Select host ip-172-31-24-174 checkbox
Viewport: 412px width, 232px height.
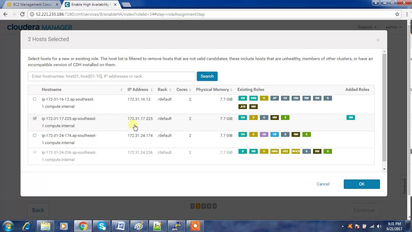pos(35,135)
